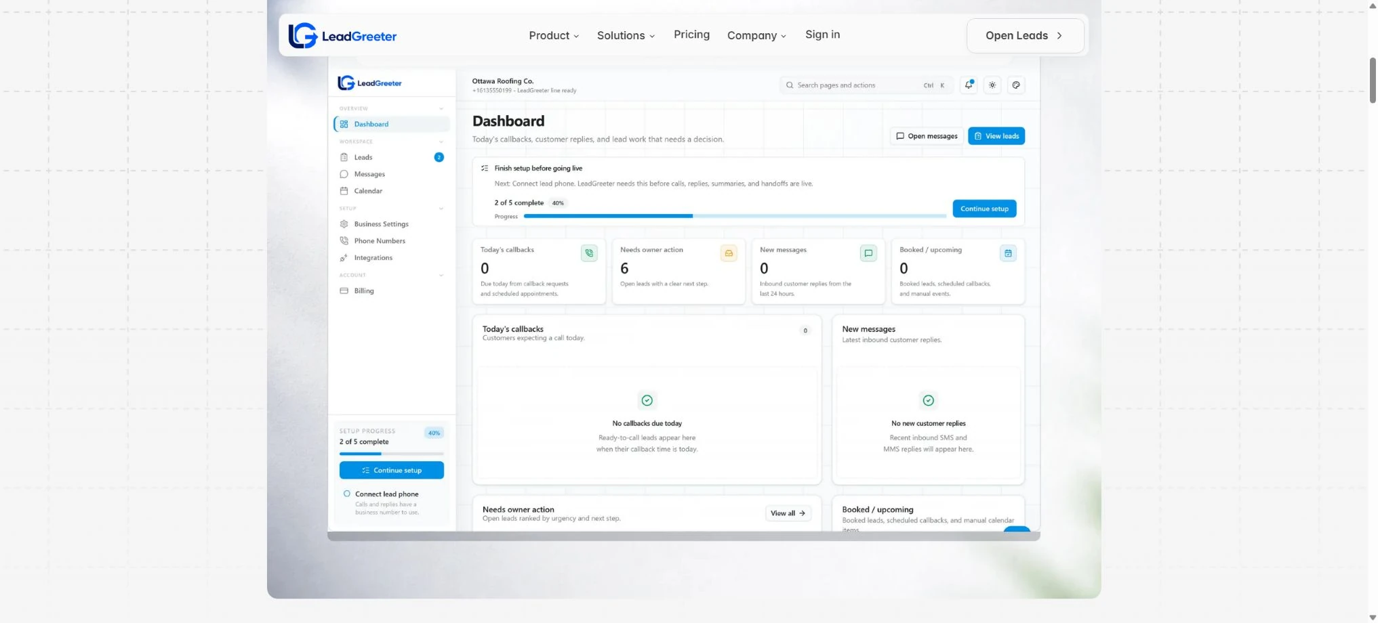Click View all in Needs owner action
Image resolution: width=1378 pixels, height=623 pixels.
788,513
